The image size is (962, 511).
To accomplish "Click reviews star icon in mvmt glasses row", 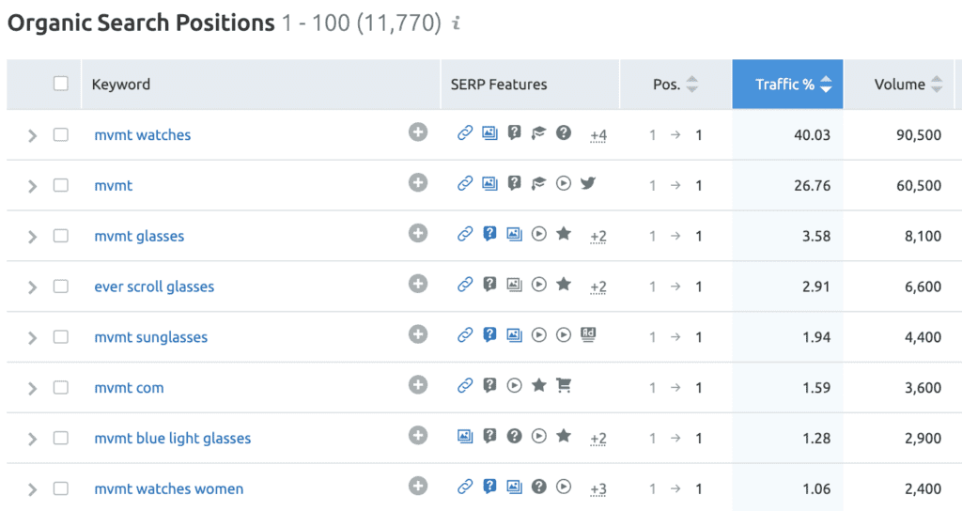I will [564, 233].
